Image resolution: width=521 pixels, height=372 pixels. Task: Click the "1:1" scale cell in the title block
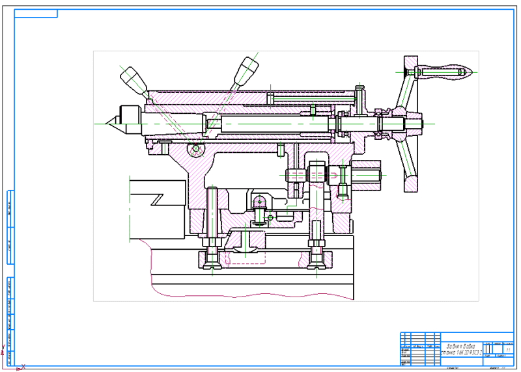tap(508, 350)
